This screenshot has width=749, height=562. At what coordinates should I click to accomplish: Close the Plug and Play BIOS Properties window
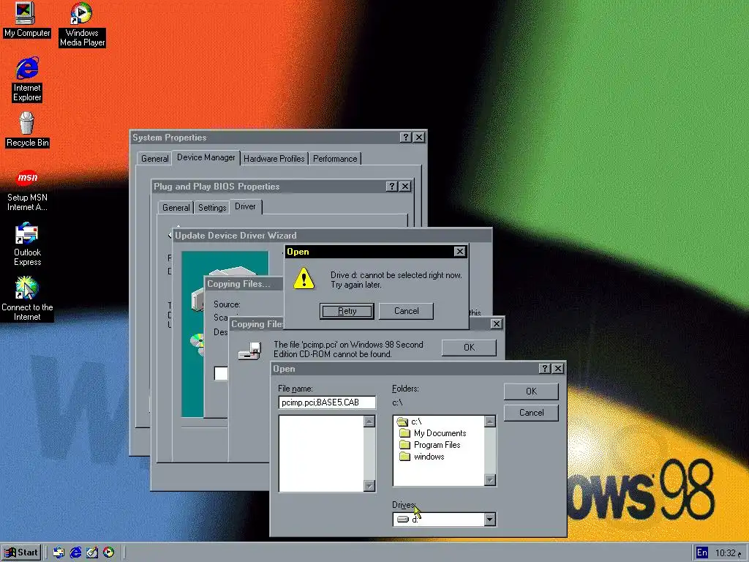pyautogui.click(x=405, y=187)
